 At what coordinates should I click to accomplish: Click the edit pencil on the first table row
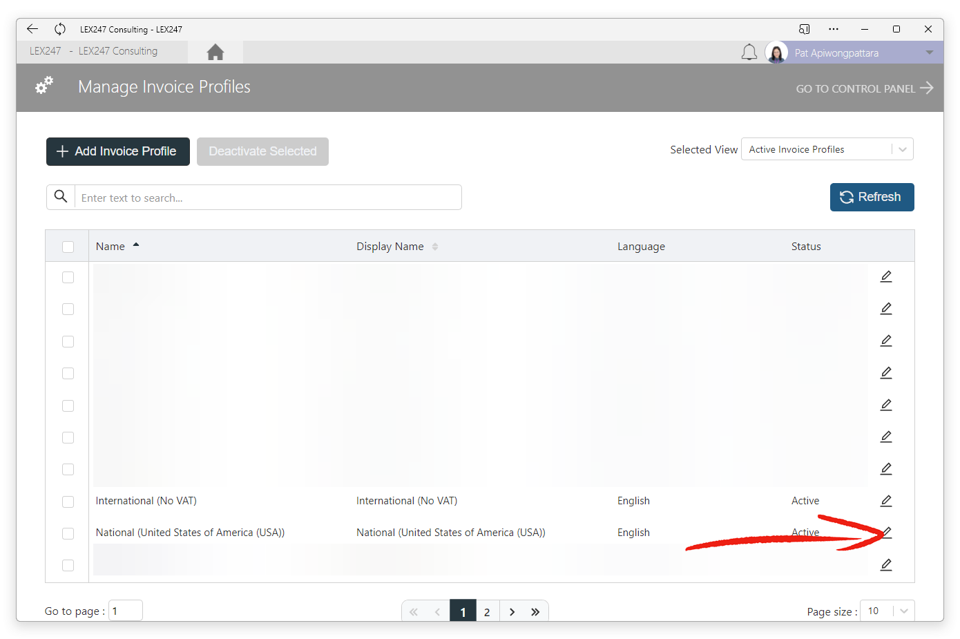[x=886, y=277]
